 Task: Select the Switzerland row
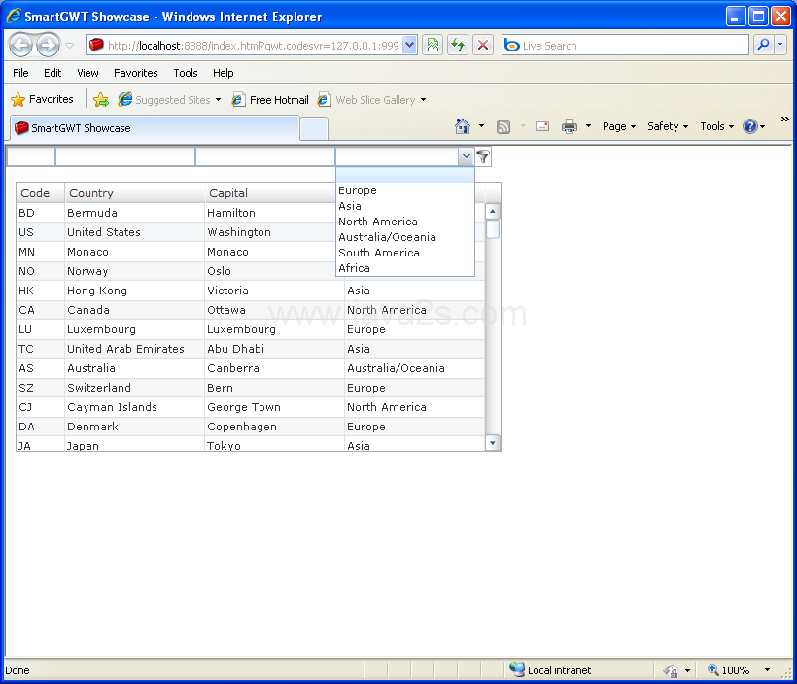click(251, 388)
